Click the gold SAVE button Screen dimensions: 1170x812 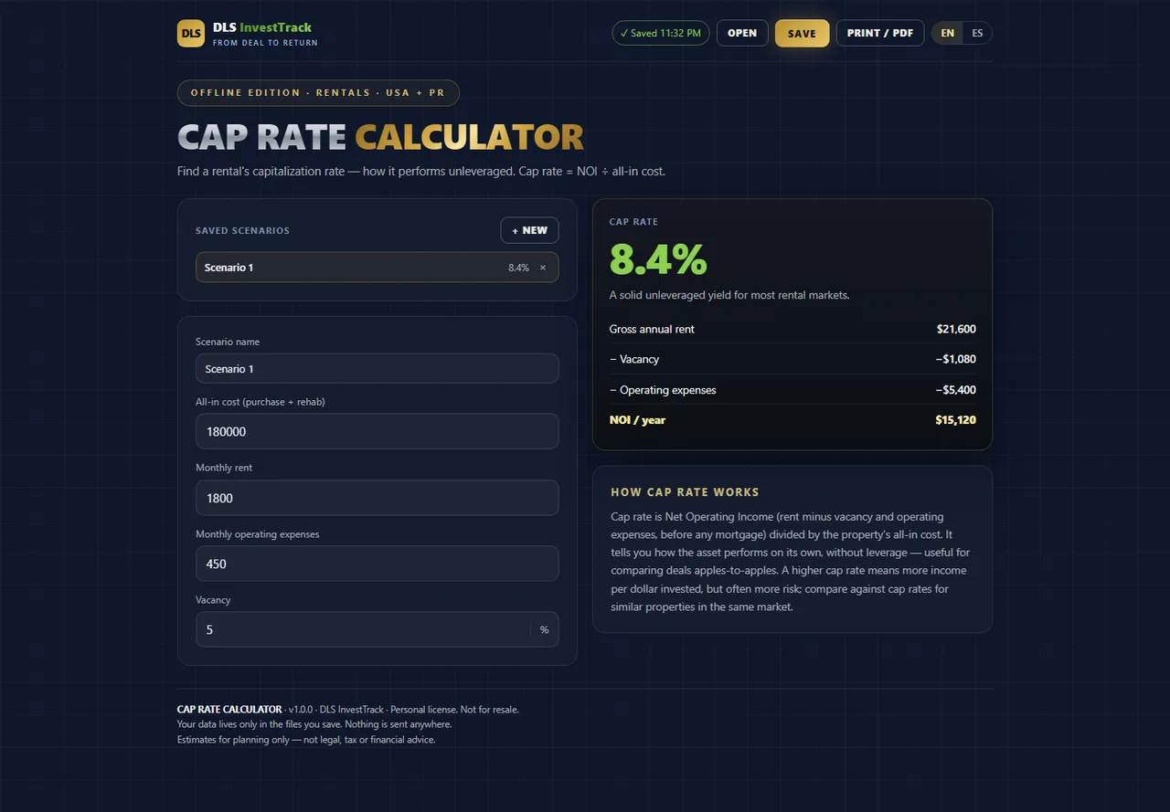(x=802, y=34)
